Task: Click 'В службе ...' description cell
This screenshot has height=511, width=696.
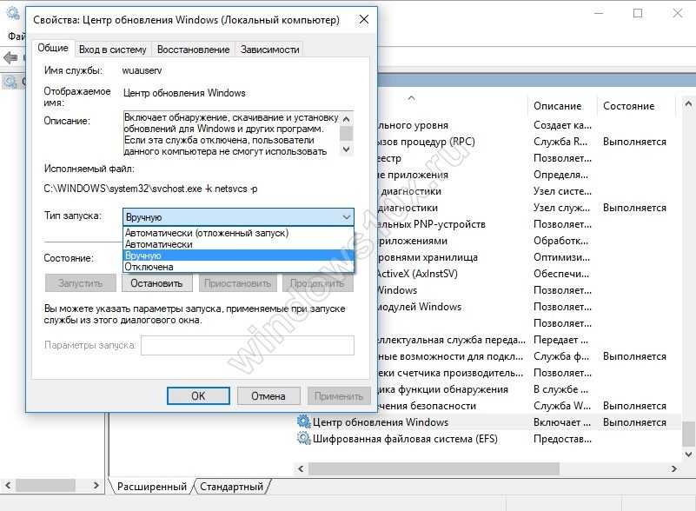Action: [560, 389]
